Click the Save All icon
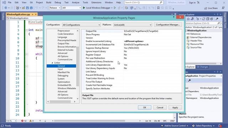The width and height of the screenshot is (228, 128). tap(31, 8)
